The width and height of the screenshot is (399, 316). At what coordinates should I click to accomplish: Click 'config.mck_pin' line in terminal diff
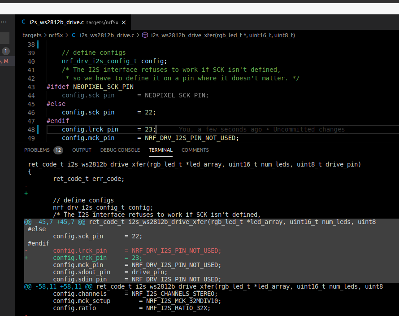pos(137,265)
